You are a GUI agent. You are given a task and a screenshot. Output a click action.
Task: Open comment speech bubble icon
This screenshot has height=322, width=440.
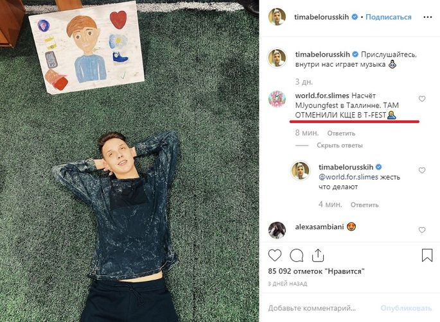click(296, 255)
